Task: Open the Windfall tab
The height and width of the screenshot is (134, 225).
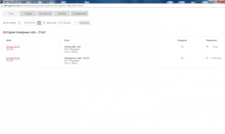Action: point(62,13)
